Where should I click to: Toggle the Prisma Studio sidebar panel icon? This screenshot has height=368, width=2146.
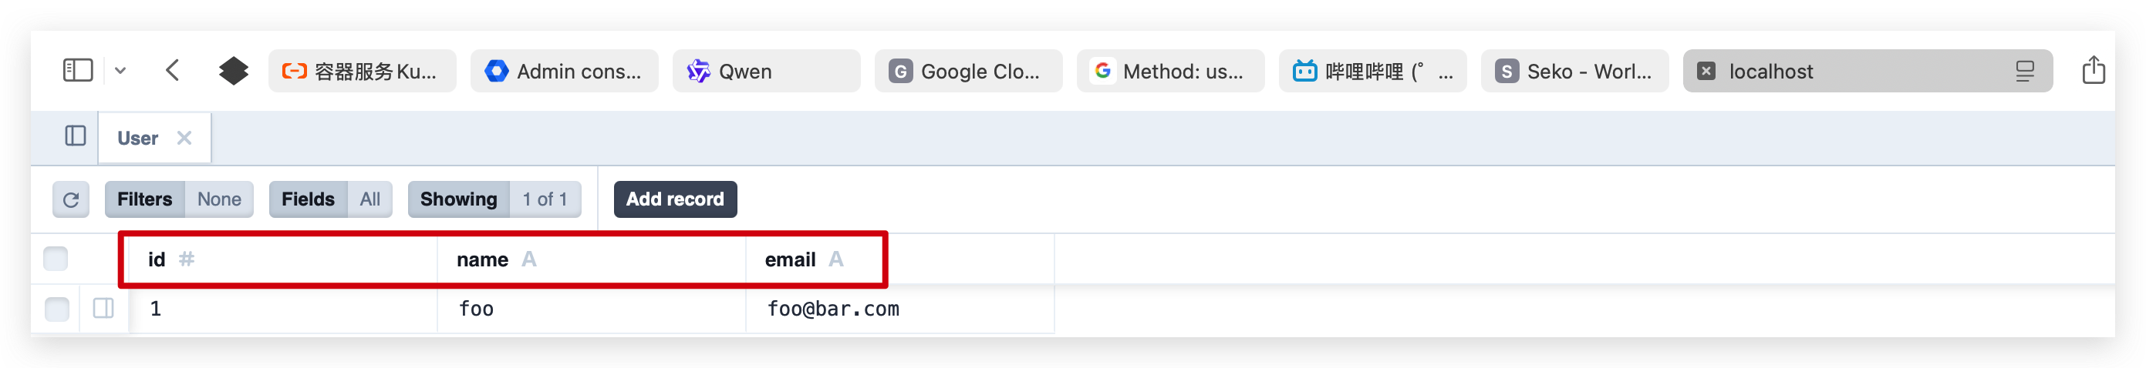76,136
